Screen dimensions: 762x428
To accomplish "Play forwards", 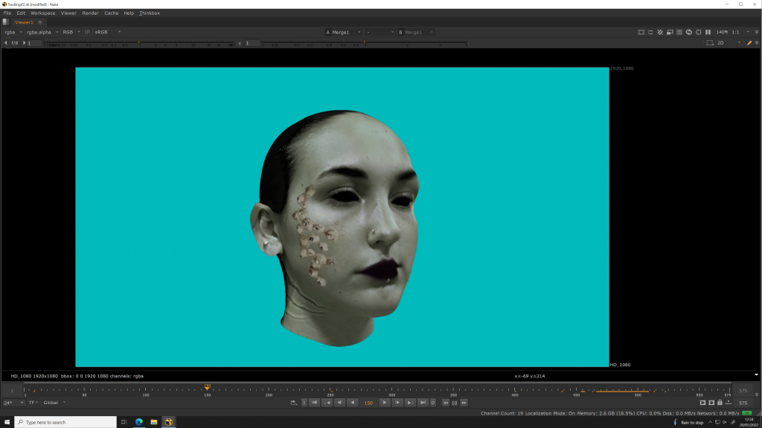I will 385,403.
